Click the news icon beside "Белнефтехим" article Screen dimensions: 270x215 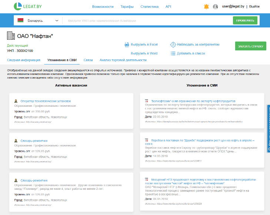[147, 101]
